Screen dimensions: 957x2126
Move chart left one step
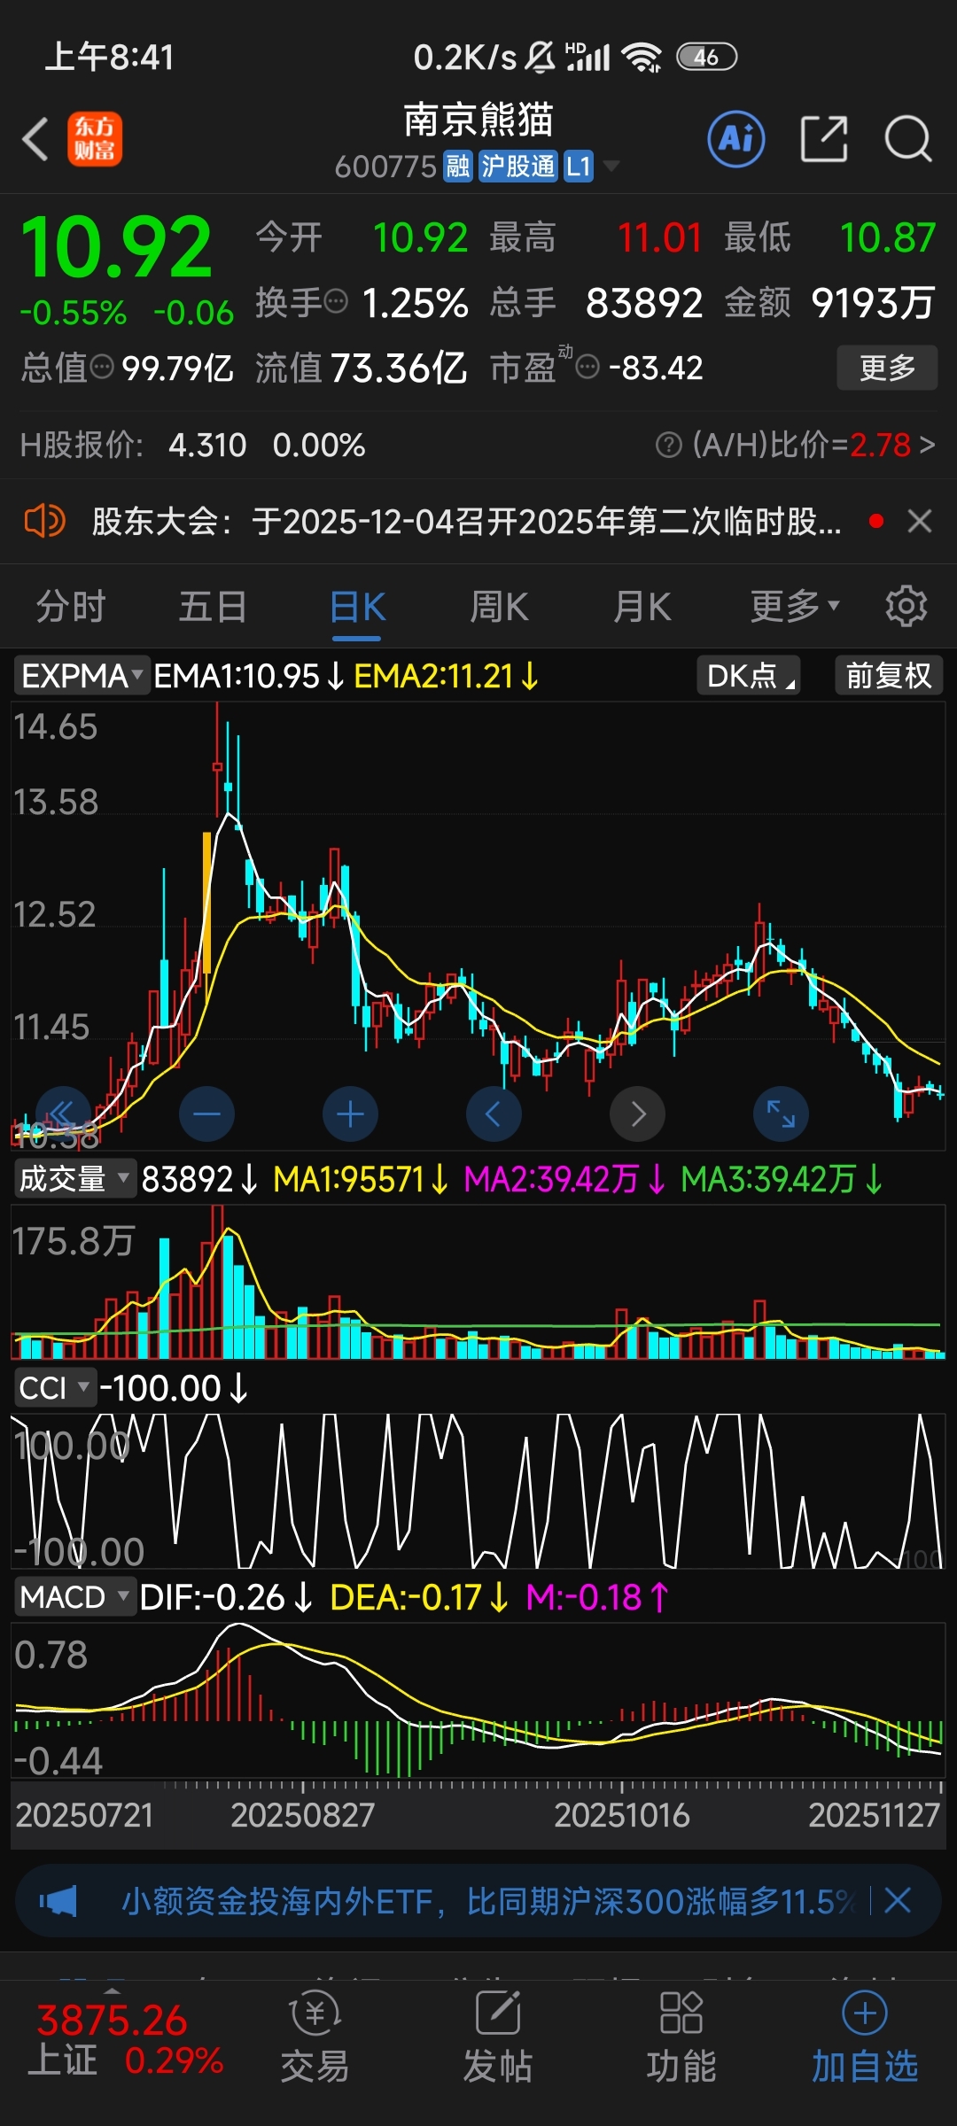[x=494, y=1113]
